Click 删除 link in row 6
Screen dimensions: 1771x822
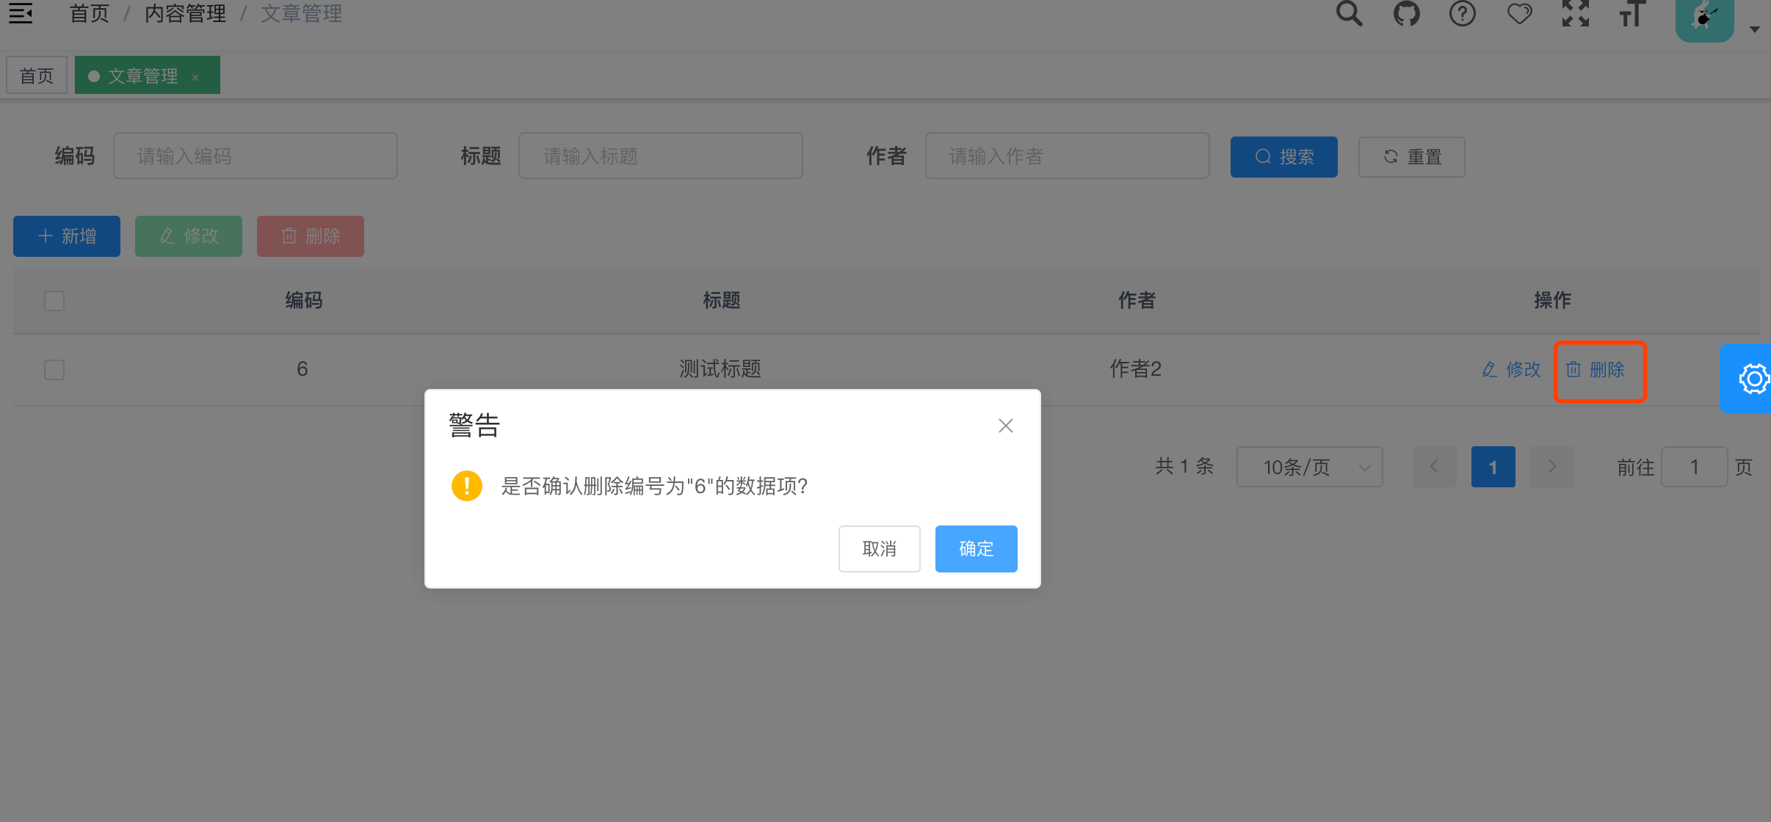coord(1595,369)
